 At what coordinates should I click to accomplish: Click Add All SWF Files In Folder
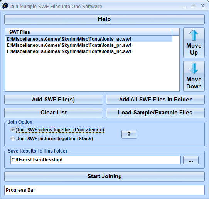(x=155, y=99)
